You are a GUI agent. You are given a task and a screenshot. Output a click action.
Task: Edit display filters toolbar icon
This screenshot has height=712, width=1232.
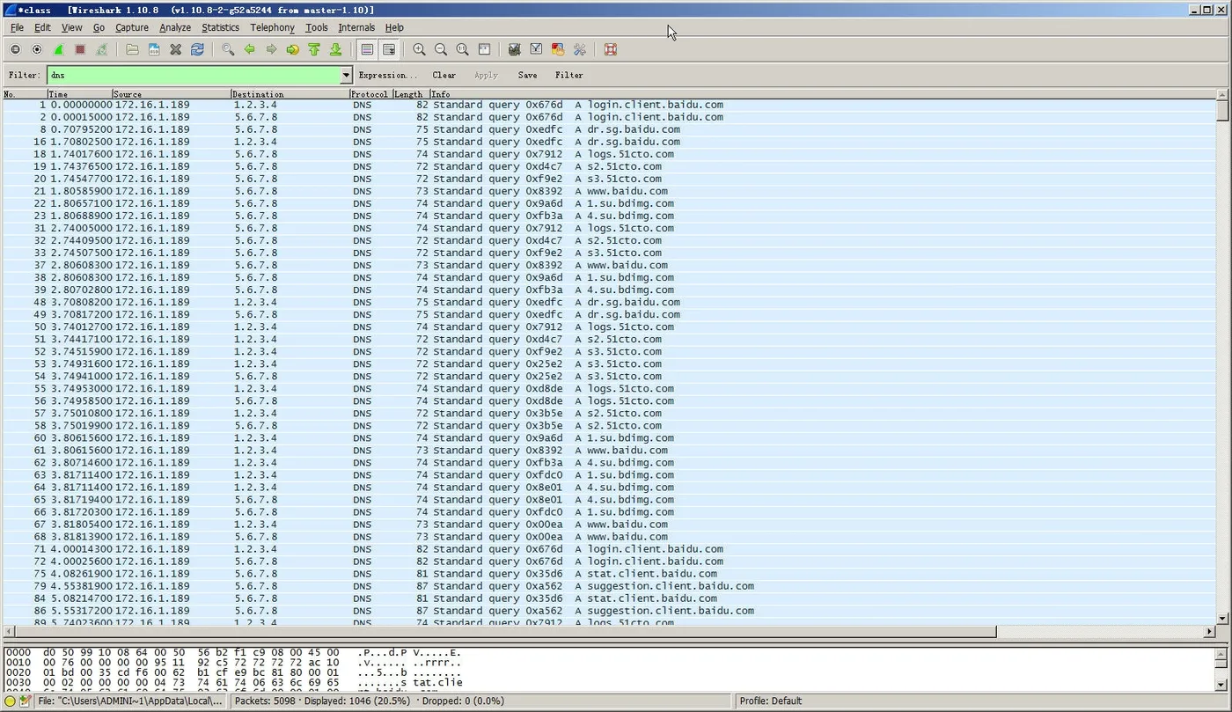pos(536,50)
